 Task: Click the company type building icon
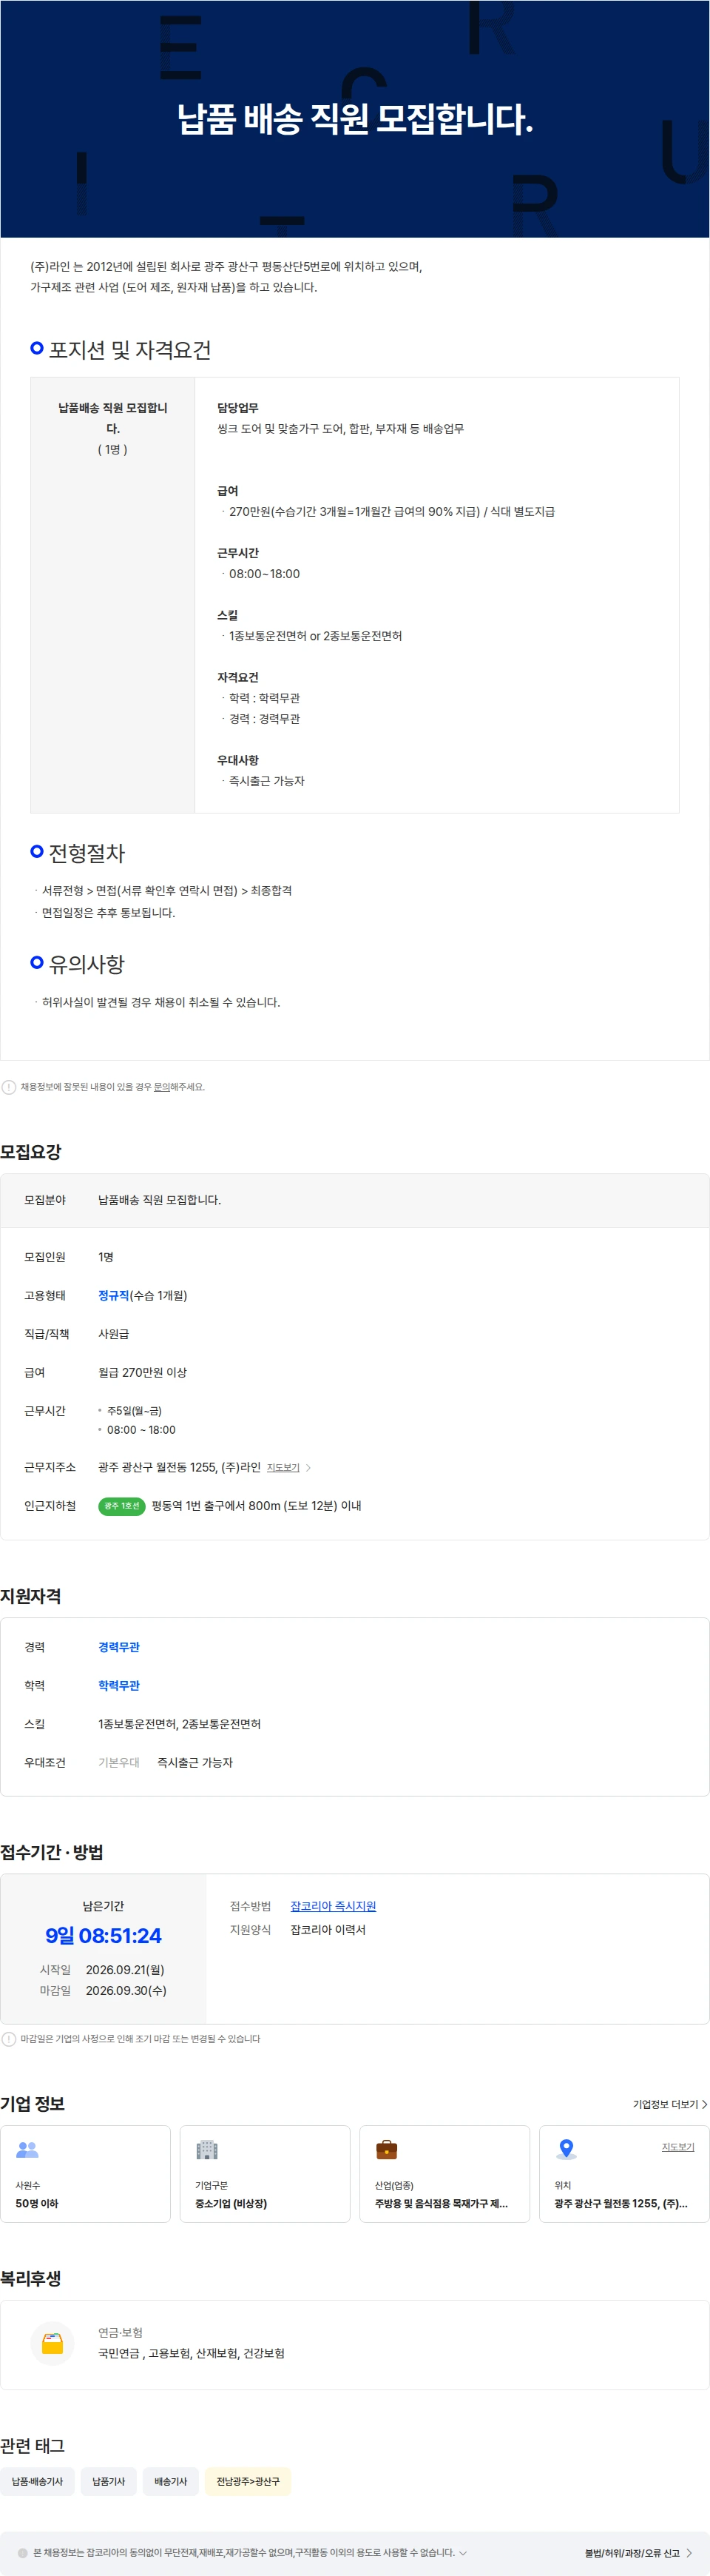pyautogui.click(x=206, y=2149)
